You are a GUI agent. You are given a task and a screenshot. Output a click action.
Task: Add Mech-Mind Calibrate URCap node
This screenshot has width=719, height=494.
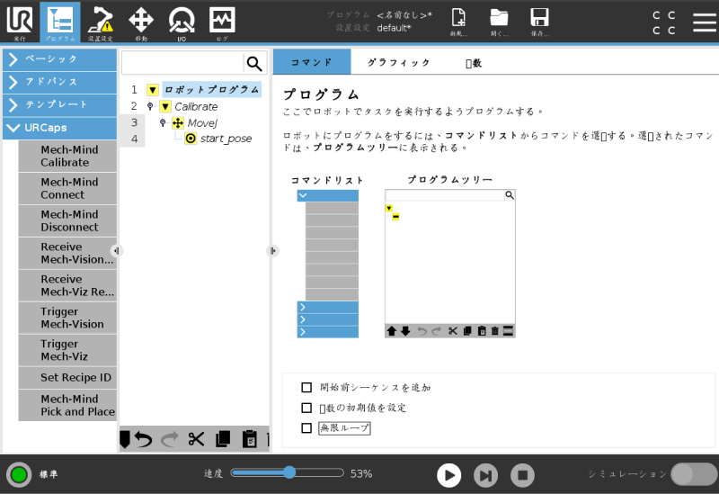68,156
